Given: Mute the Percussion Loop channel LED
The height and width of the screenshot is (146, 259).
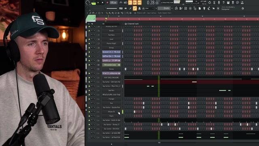Looking at the screenshot, I should tap(89, 65).
